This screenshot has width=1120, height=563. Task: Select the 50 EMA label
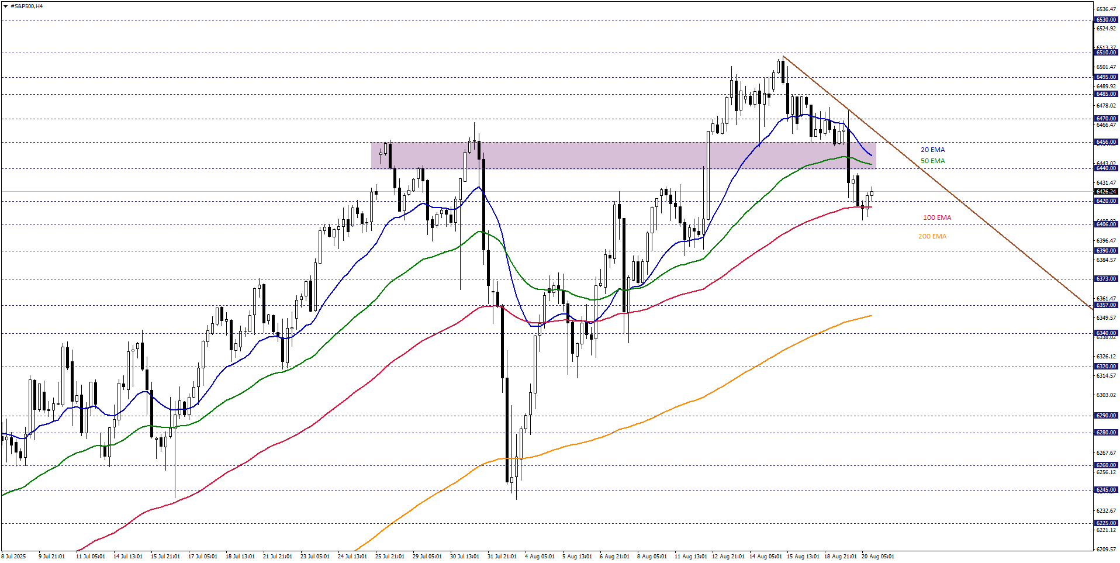[x=932, y=161]
